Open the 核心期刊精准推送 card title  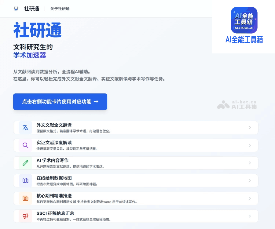tap(54, 196)
